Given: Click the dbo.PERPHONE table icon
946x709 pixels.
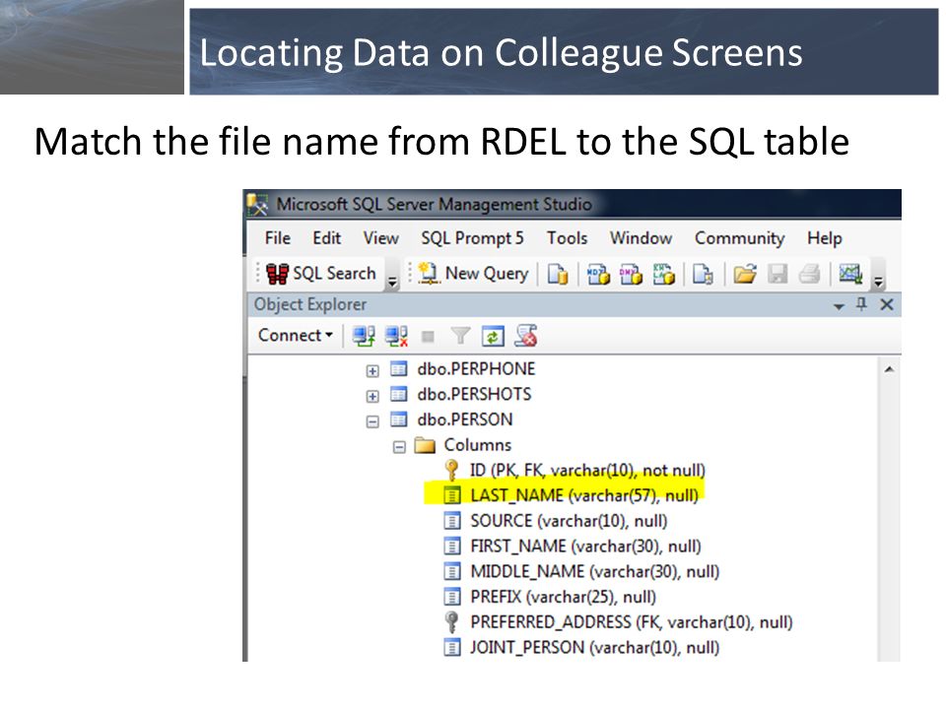Looking at the screenshot, I should coord(398,368).
